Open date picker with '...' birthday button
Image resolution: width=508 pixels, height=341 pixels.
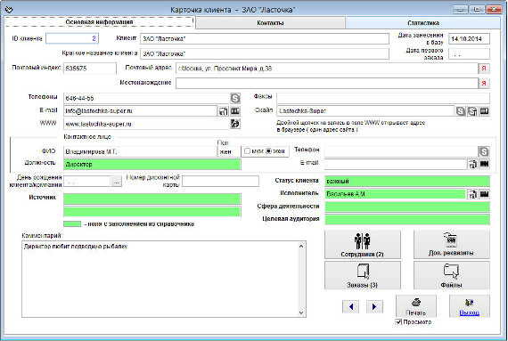point(117,182)
